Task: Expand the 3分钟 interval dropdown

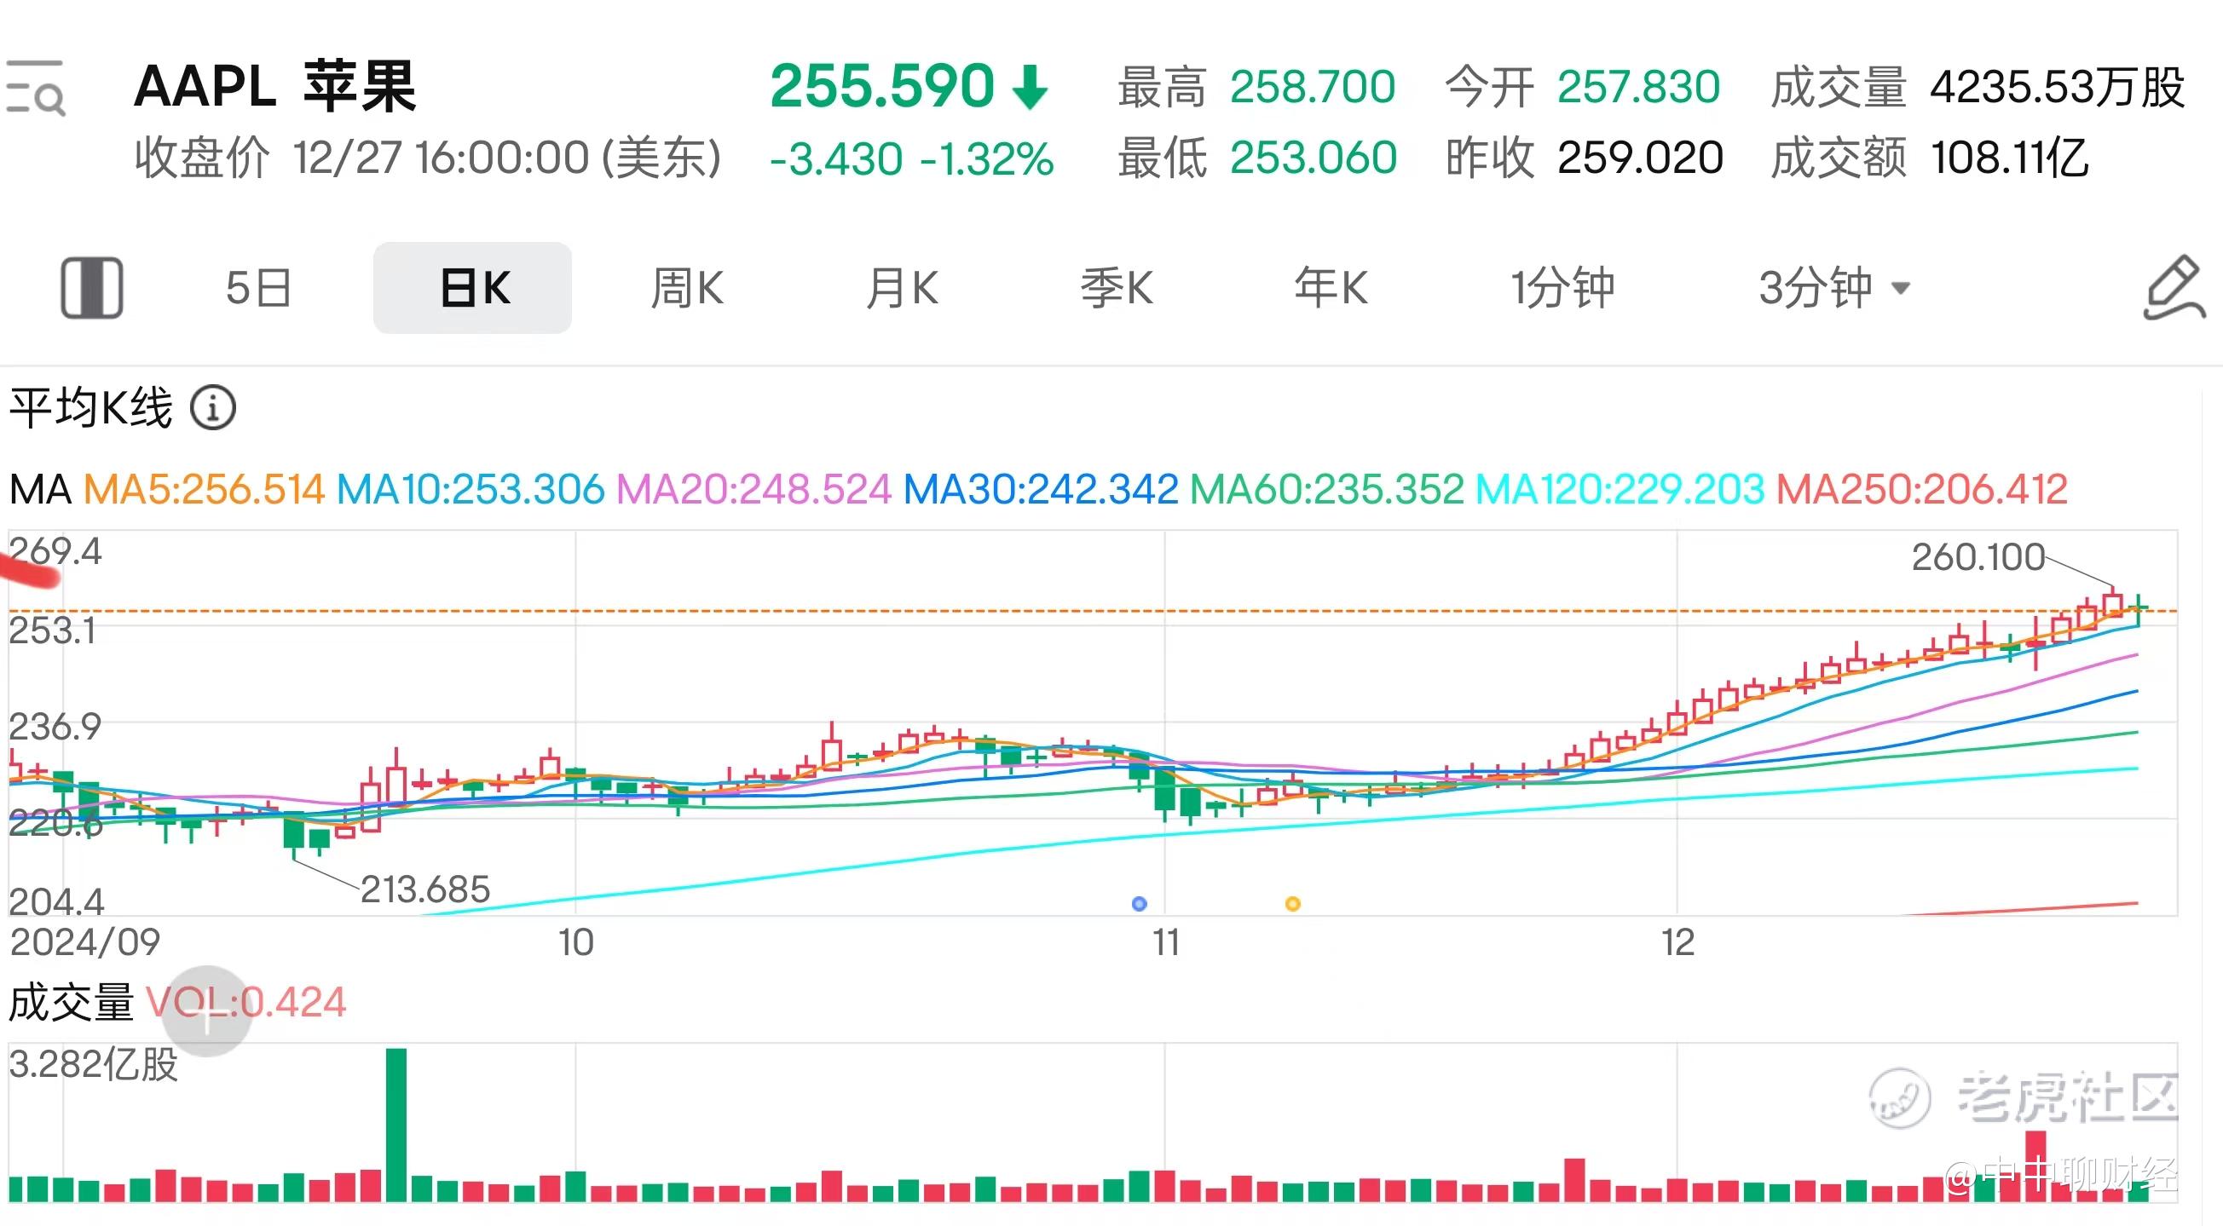Action: (1833, 288)
